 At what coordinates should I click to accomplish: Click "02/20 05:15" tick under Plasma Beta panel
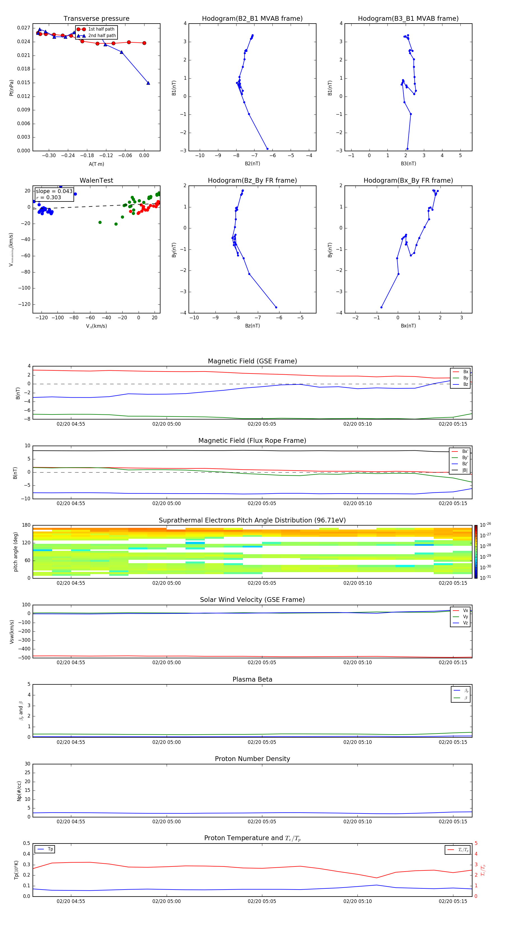point(453,742)
